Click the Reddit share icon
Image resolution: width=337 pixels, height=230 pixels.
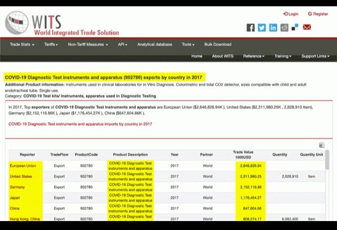pyautogui.click(x=284, y=28)
